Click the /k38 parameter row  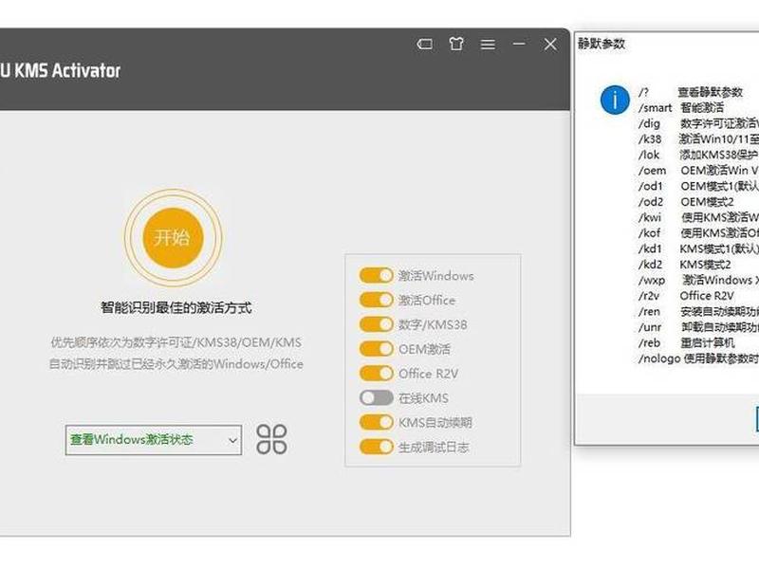pos(698,138)
